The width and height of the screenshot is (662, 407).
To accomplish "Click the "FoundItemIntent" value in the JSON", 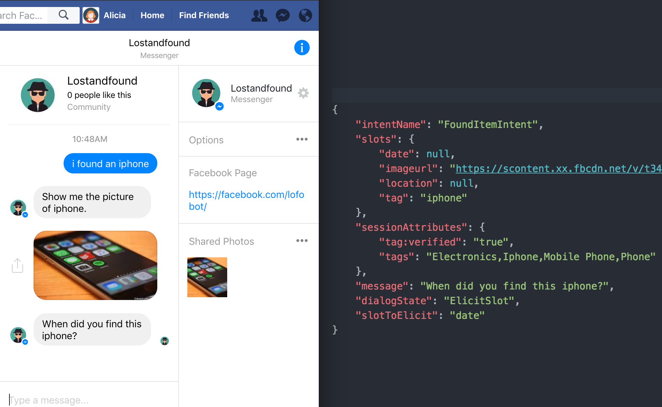I will (488, 124).
